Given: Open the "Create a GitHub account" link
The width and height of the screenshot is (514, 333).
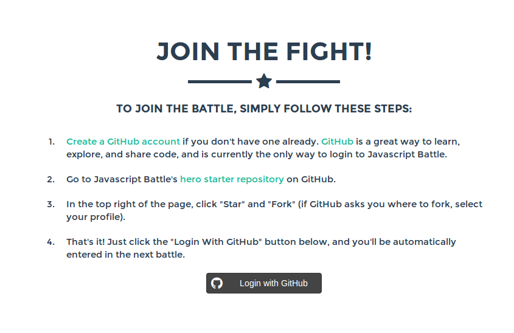Looking at the screenshot, I should (x=123, y=142).
